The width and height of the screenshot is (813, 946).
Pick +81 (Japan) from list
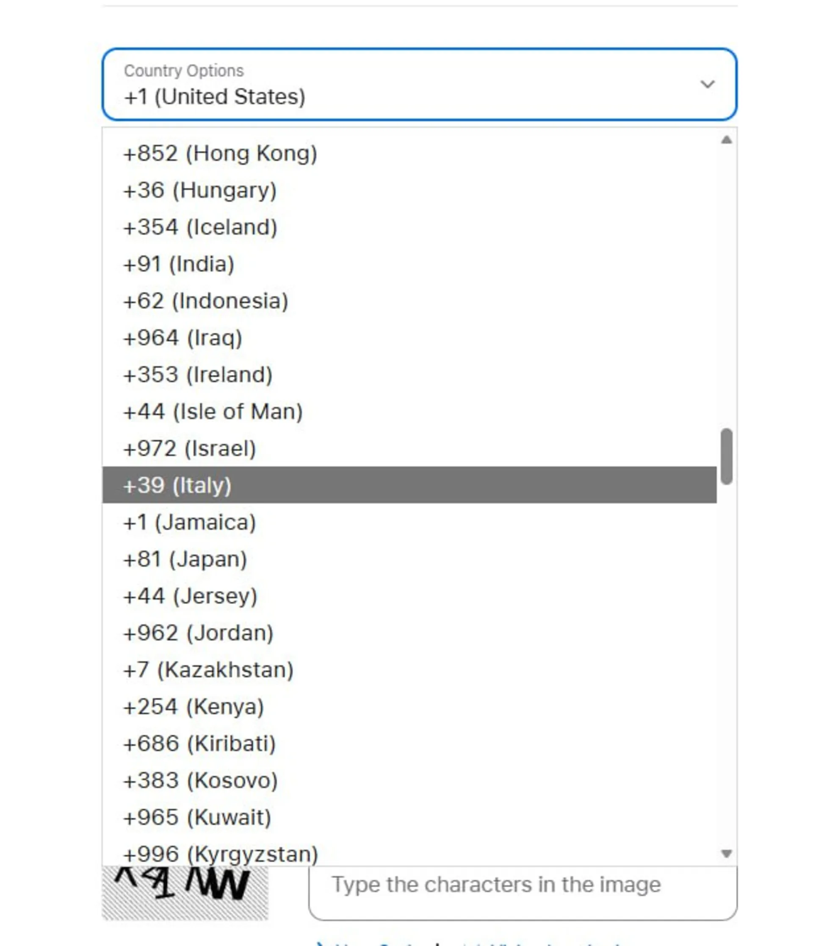point(185,559)
